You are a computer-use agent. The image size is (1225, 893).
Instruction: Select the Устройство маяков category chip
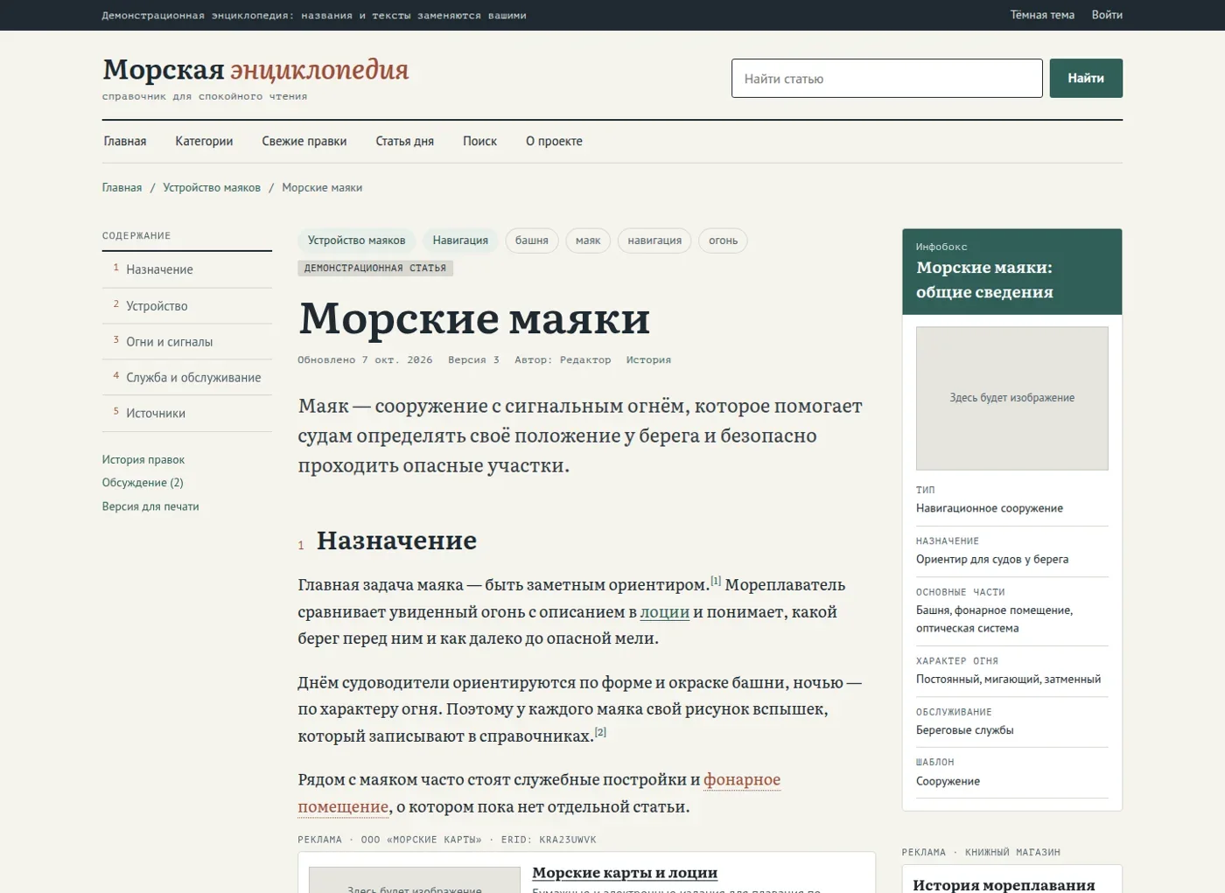pyautogui.click(x=357, y=241)
